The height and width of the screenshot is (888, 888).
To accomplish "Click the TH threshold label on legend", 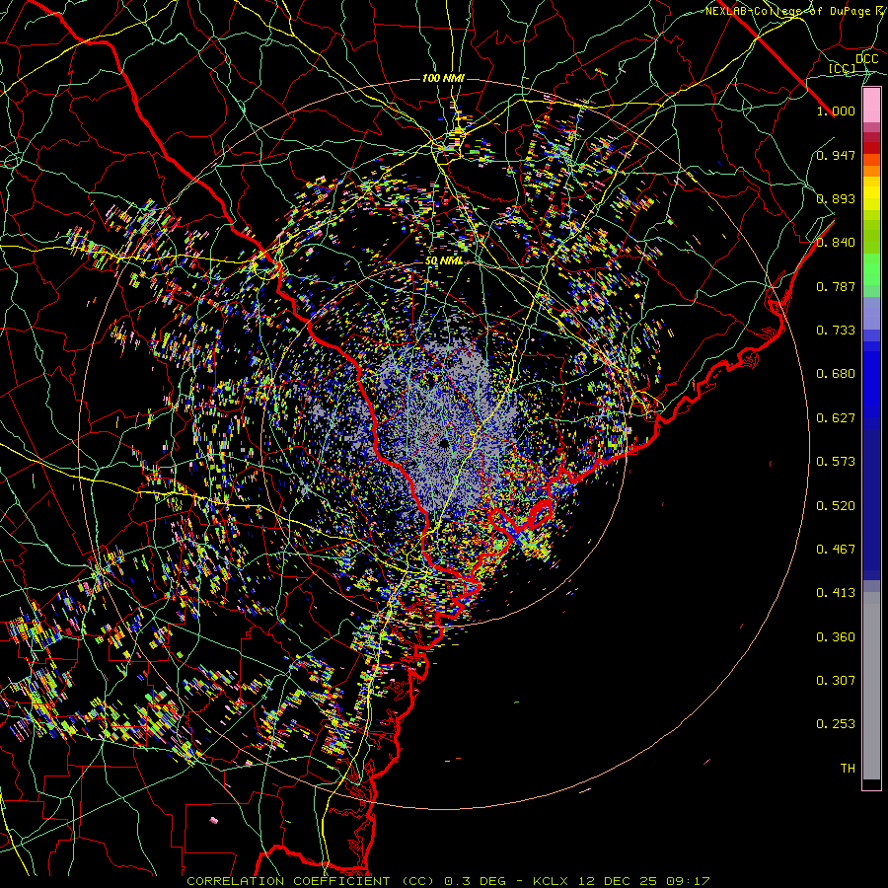I will 848,769.
